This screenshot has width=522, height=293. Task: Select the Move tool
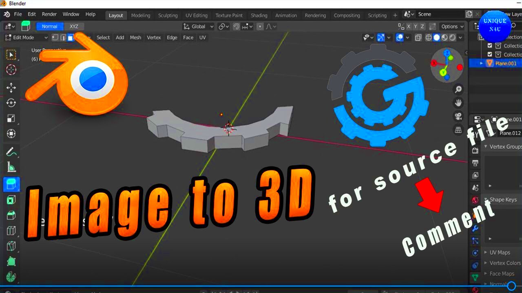click(x=11, y=87)
